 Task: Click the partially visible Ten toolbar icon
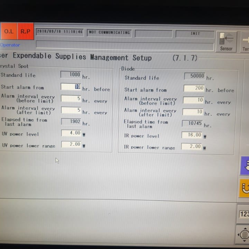tap(246, 42)
